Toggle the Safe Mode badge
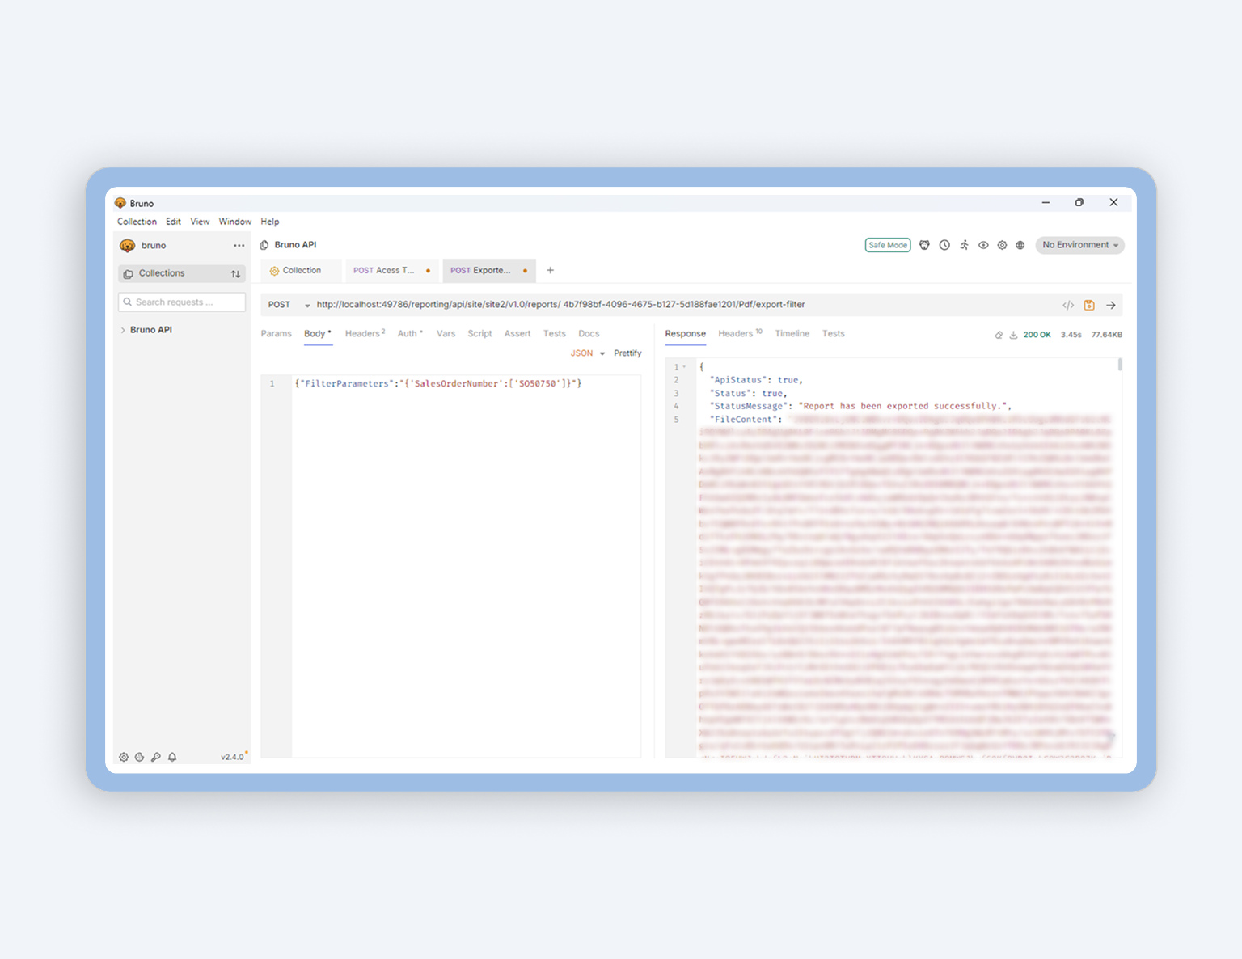Viewport: 1242px width, 959px height. coord(888,245)
